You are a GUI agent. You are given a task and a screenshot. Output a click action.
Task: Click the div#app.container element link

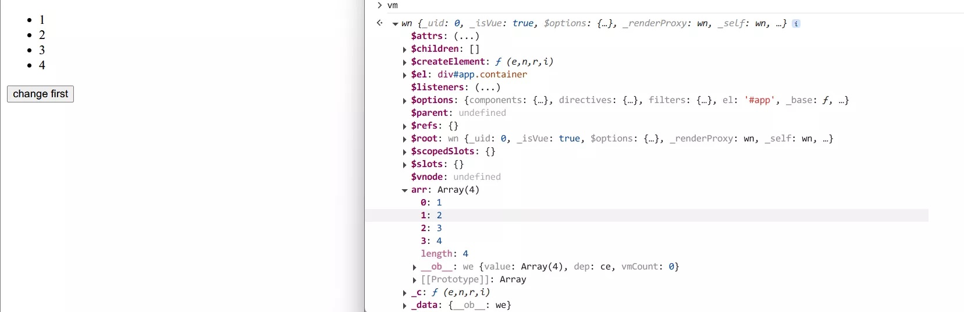482,75
